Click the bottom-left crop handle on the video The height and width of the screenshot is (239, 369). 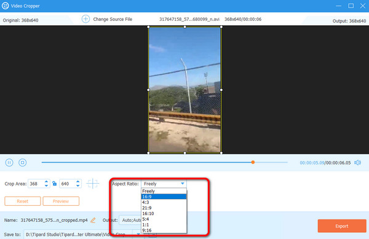coord(148,153)
